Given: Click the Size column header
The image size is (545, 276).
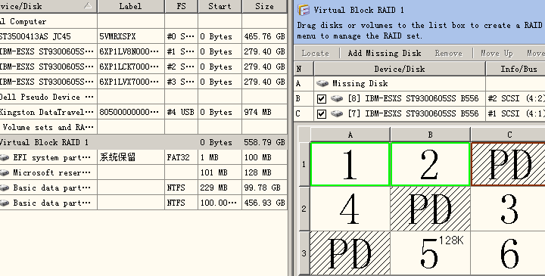Looking at the screenshot, I should [264, 6].
